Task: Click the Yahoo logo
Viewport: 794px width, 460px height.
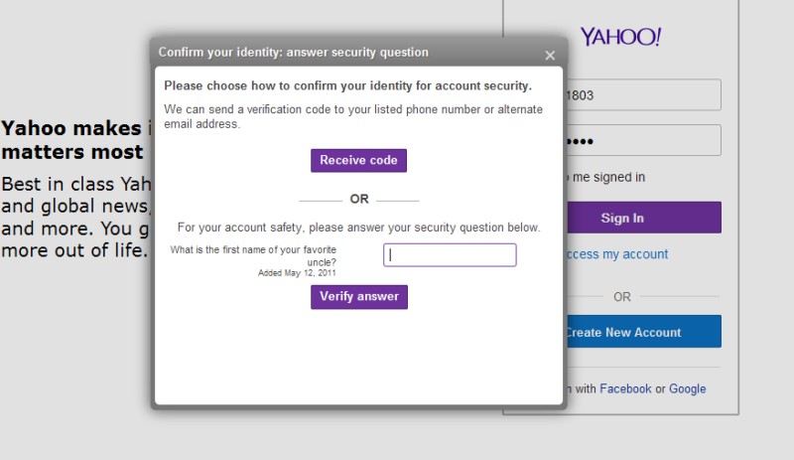Action: point(620,37)
